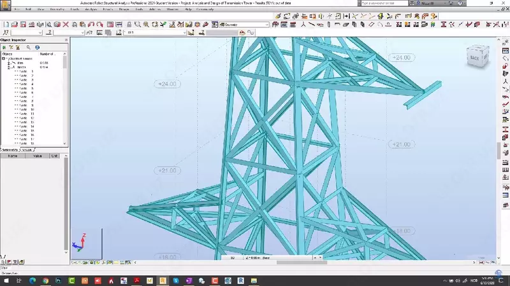The height and width of the screenshot is (286, 510).
Task: Switch to the Geometry tab in inspector
Action: point(11,149)
